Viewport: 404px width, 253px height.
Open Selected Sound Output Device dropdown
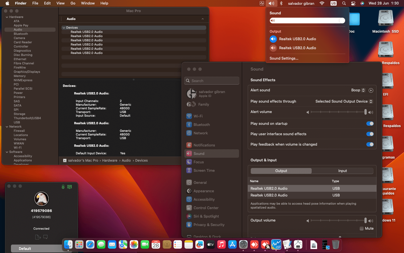pos(344,101)
